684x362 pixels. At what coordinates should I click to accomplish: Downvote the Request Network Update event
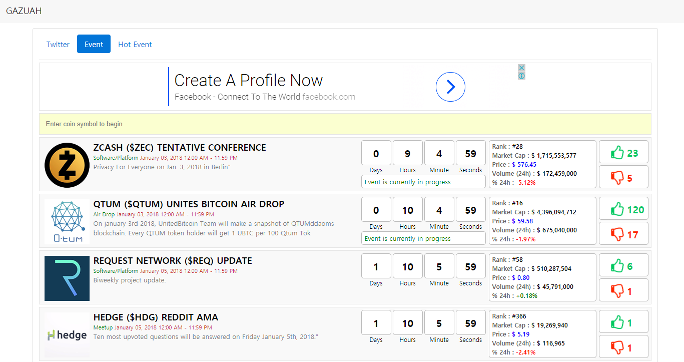point(623,290)
